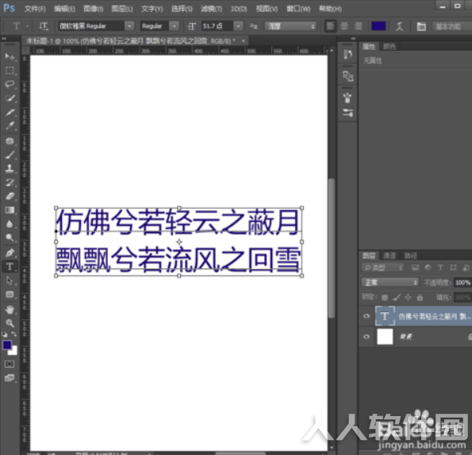Click the text color swatch in options bar

point(378,26)
